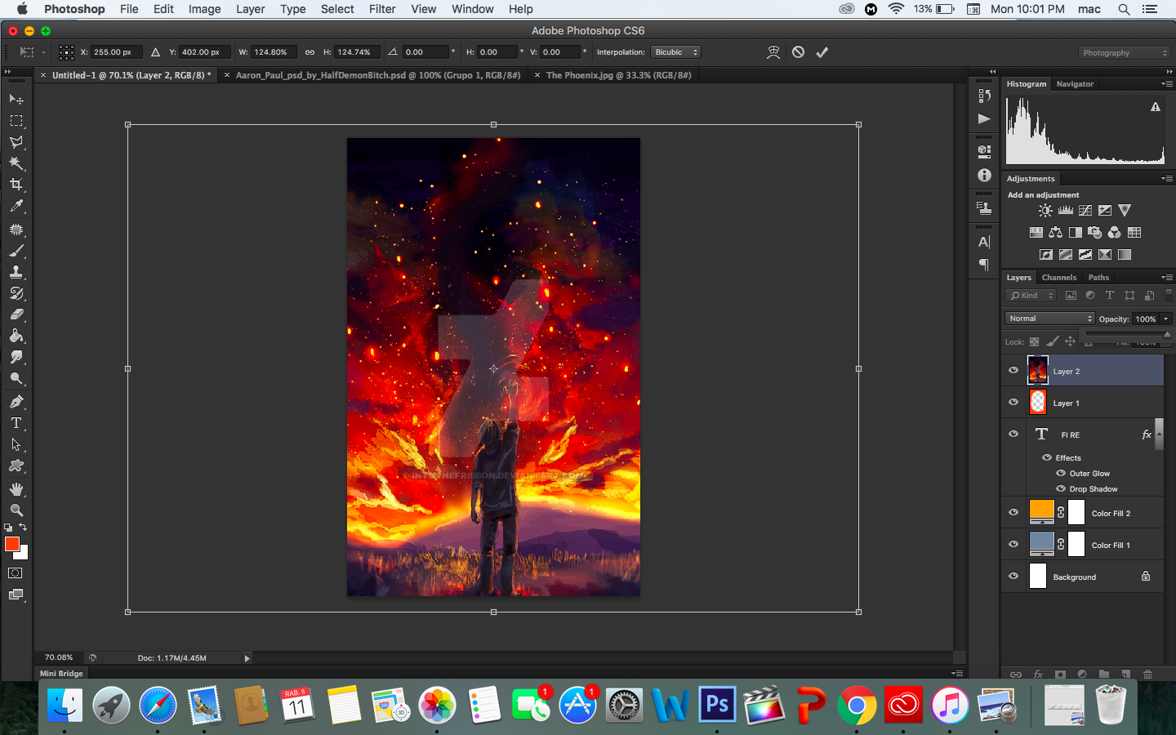Image resolution: width=1176 pixels, height=735 pixels.
Task: Open the layer filter Kind dropdown
Action: pos(1031,296)
